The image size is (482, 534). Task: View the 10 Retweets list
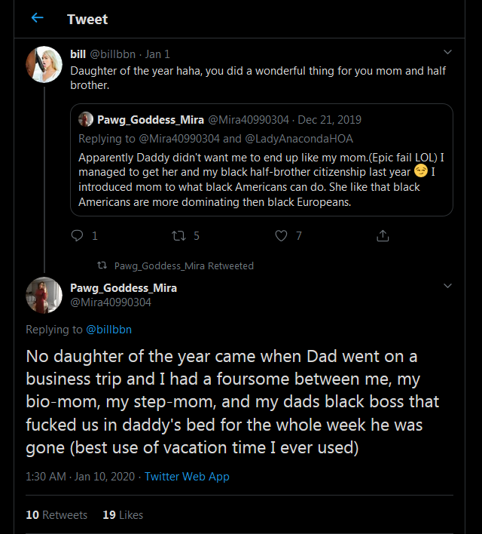(x=56, y=515)
